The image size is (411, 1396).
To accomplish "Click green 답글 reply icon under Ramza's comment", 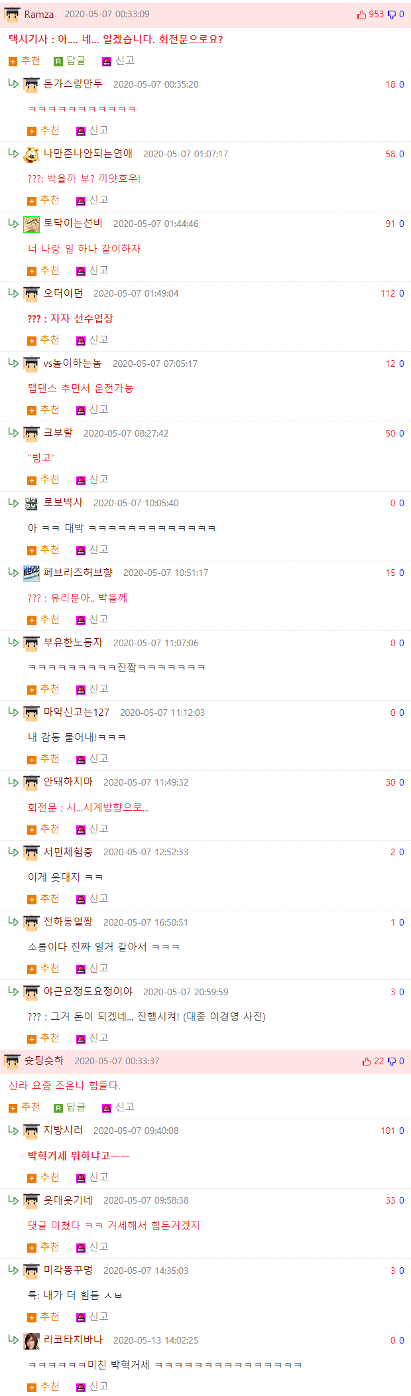I will pyautogui.click(x=58, y=62).
